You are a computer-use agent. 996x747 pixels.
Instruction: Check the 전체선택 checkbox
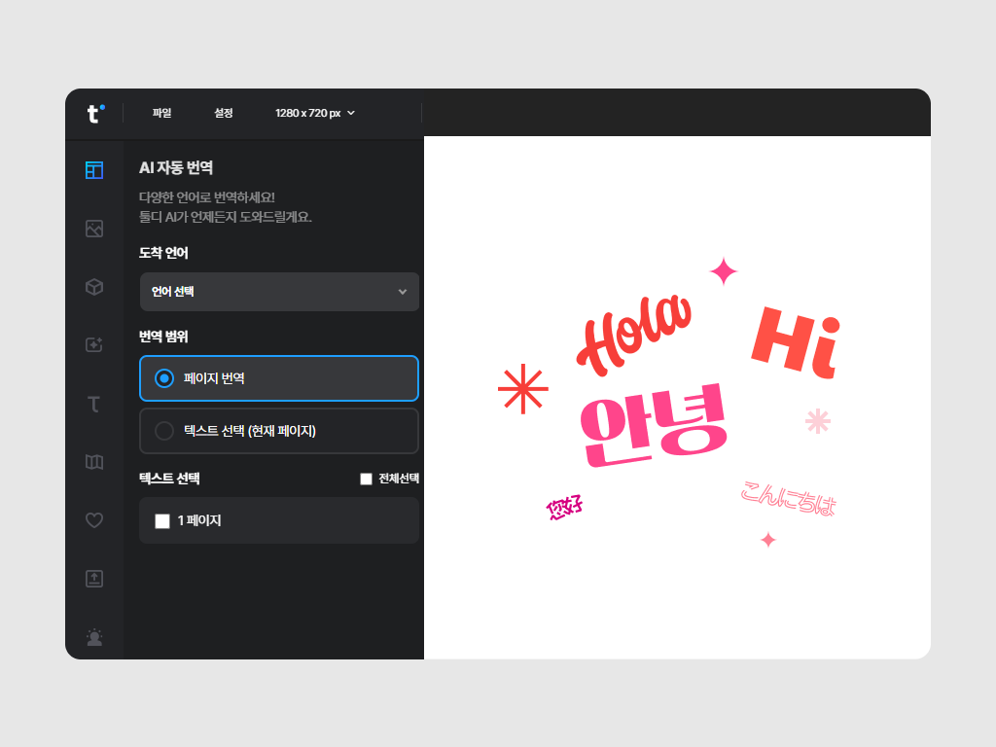click(x=366, y=479)
